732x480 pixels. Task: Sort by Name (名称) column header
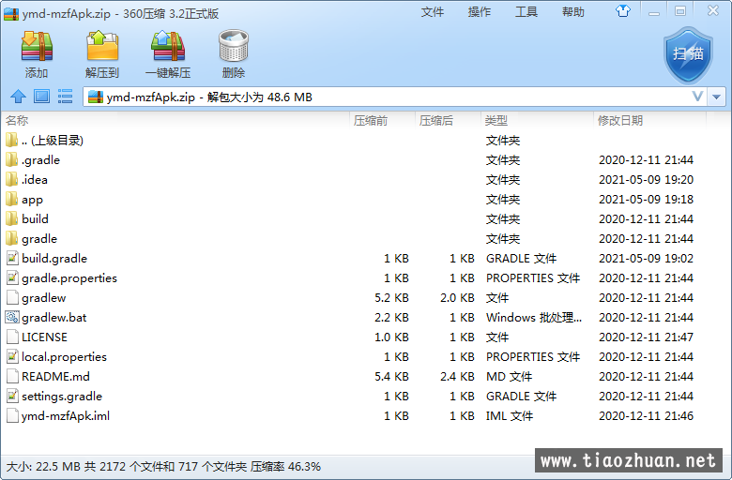click(17, 121)
